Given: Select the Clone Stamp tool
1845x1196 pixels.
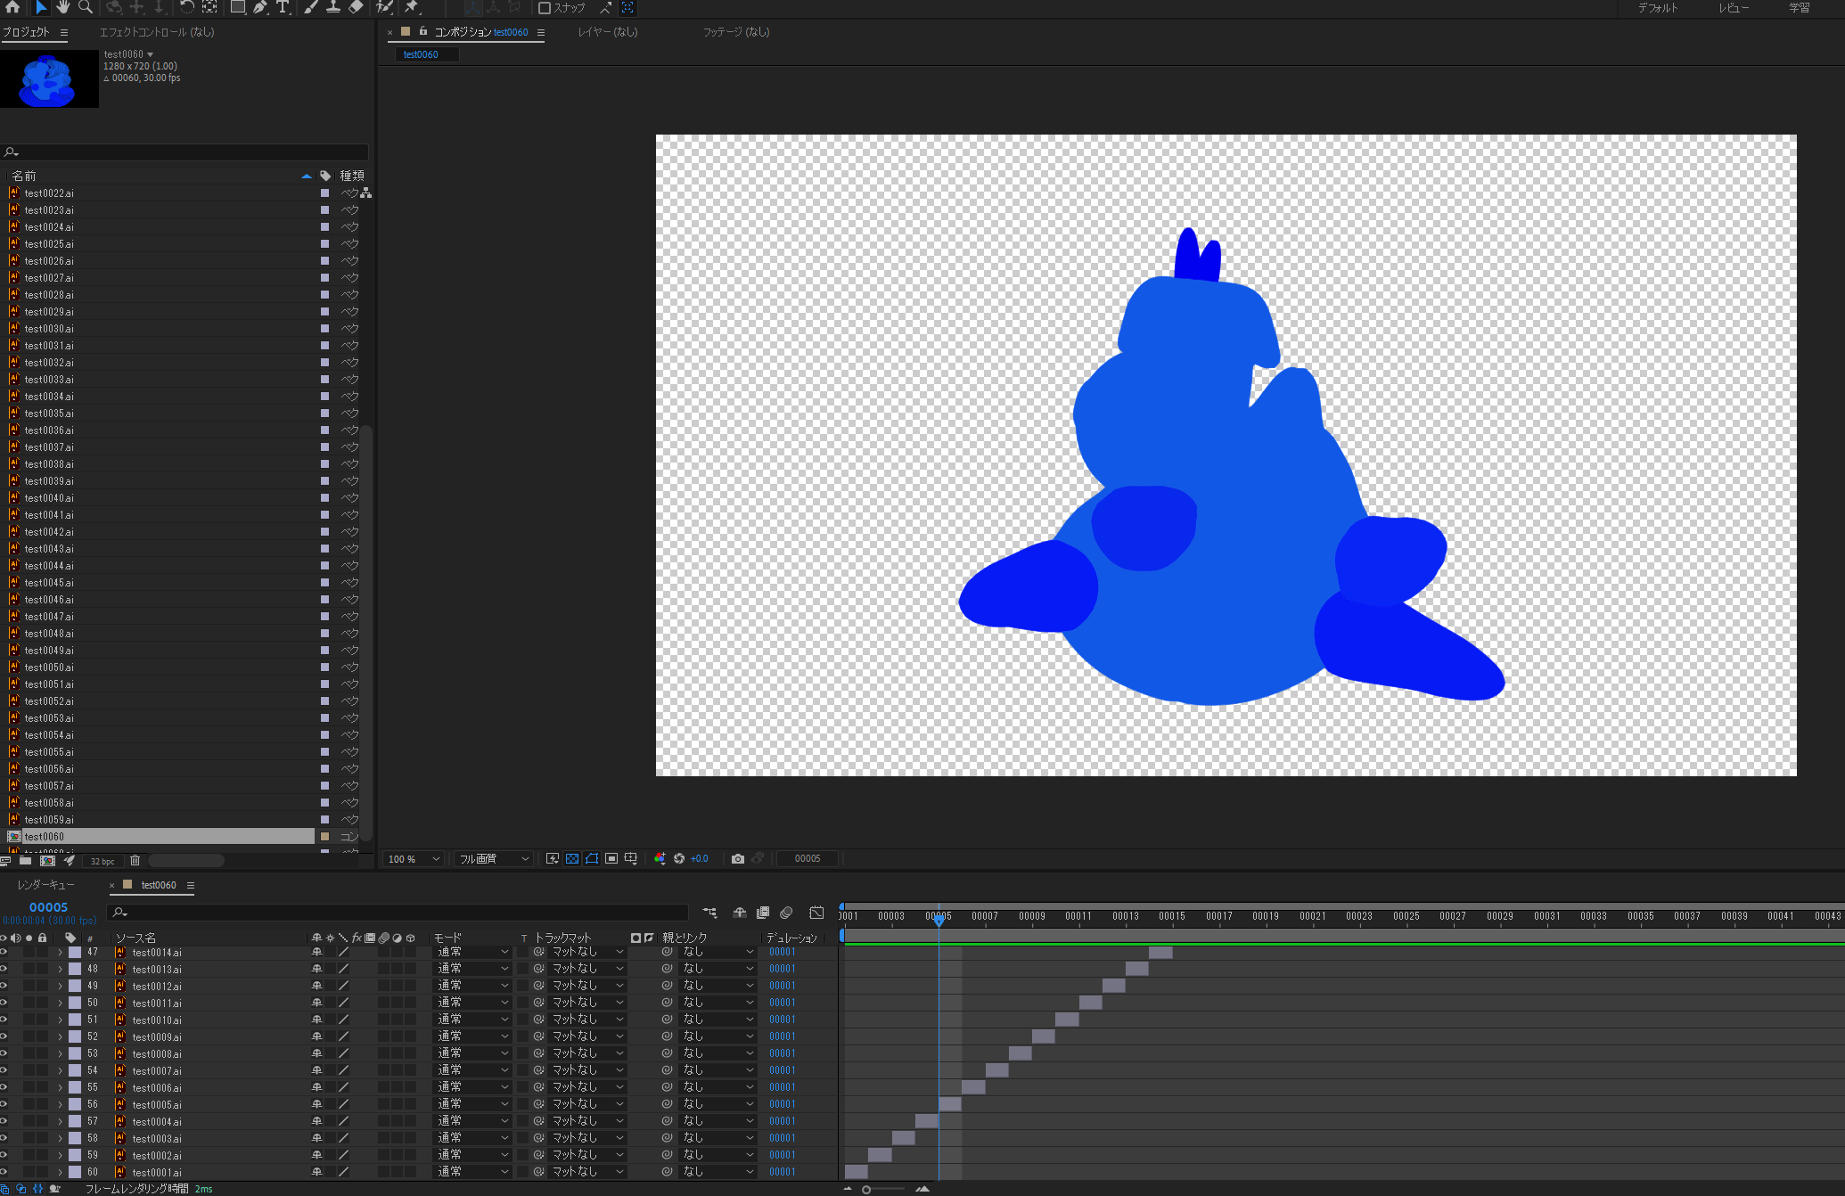Looking at the screenshot, I should pyautogui.click(x=332, y=7).
